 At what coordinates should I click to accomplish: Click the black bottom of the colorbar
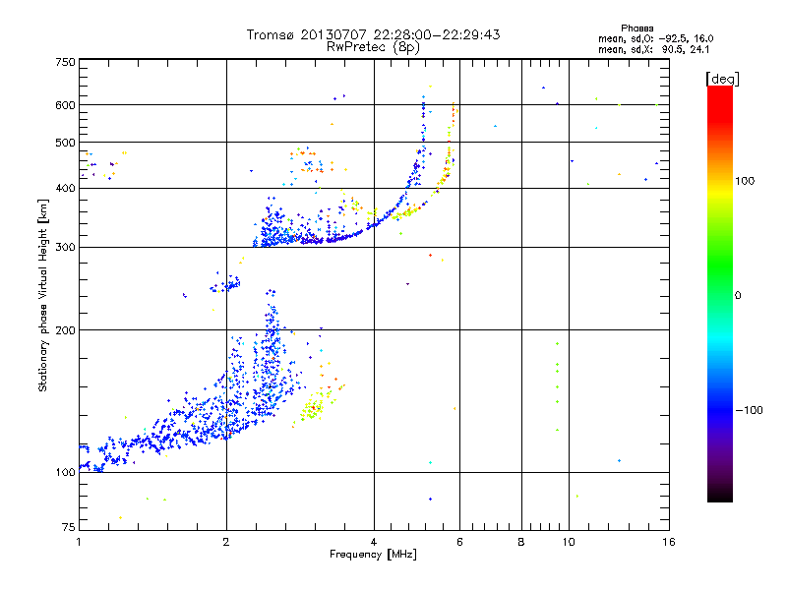pos(720,495)
